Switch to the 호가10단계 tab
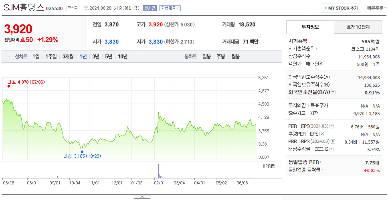 (x=358, y=27)
